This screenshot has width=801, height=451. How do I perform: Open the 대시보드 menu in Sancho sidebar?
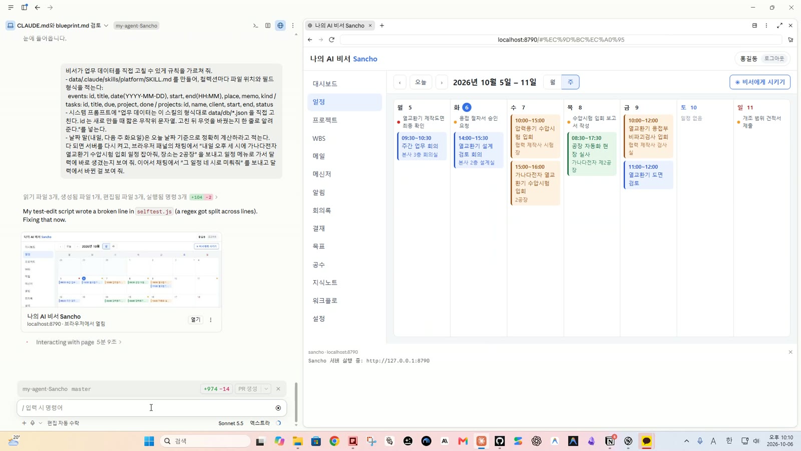pyautogui.click(x=344, y=84)
